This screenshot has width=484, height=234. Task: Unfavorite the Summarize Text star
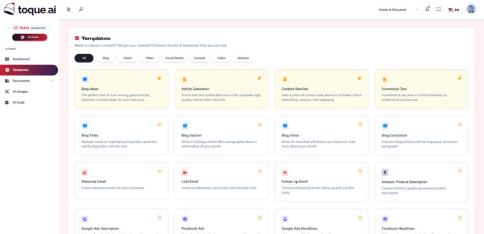tap(460, 78)
